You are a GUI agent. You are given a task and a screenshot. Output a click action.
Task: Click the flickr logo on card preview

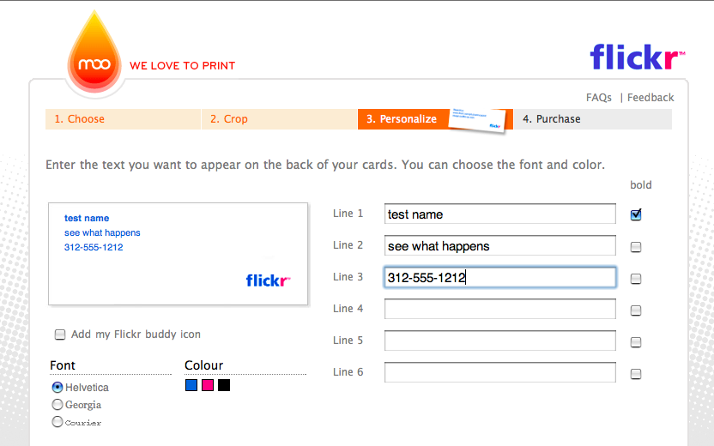pos(268,280)
